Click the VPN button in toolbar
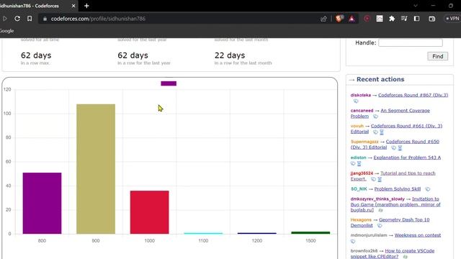Image resolution: width=461 pixels, height=259 pixels. (453, 19)
